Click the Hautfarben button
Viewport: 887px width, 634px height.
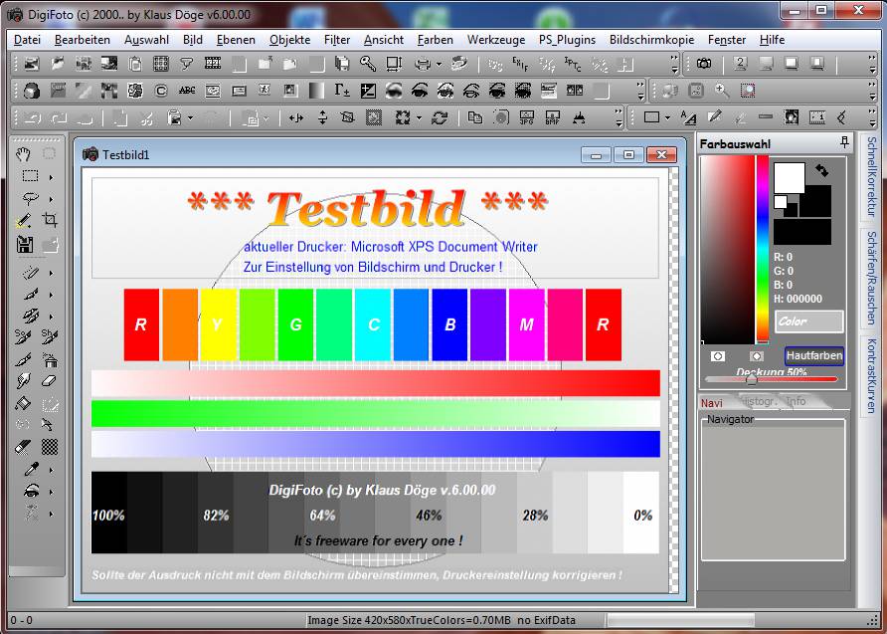coord(813,355)
